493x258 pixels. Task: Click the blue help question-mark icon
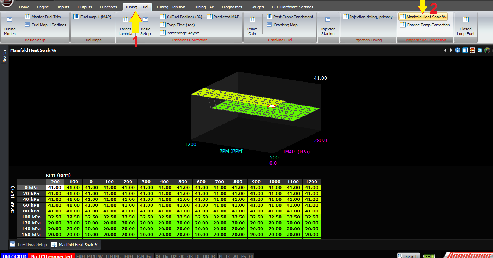[x=457, y=50]
